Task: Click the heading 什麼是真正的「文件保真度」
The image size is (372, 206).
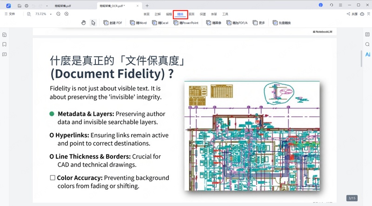Action: pos(117,61)
